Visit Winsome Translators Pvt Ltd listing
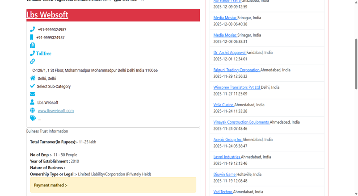This screenshot has height=196, width=358. tap(236, 88)
